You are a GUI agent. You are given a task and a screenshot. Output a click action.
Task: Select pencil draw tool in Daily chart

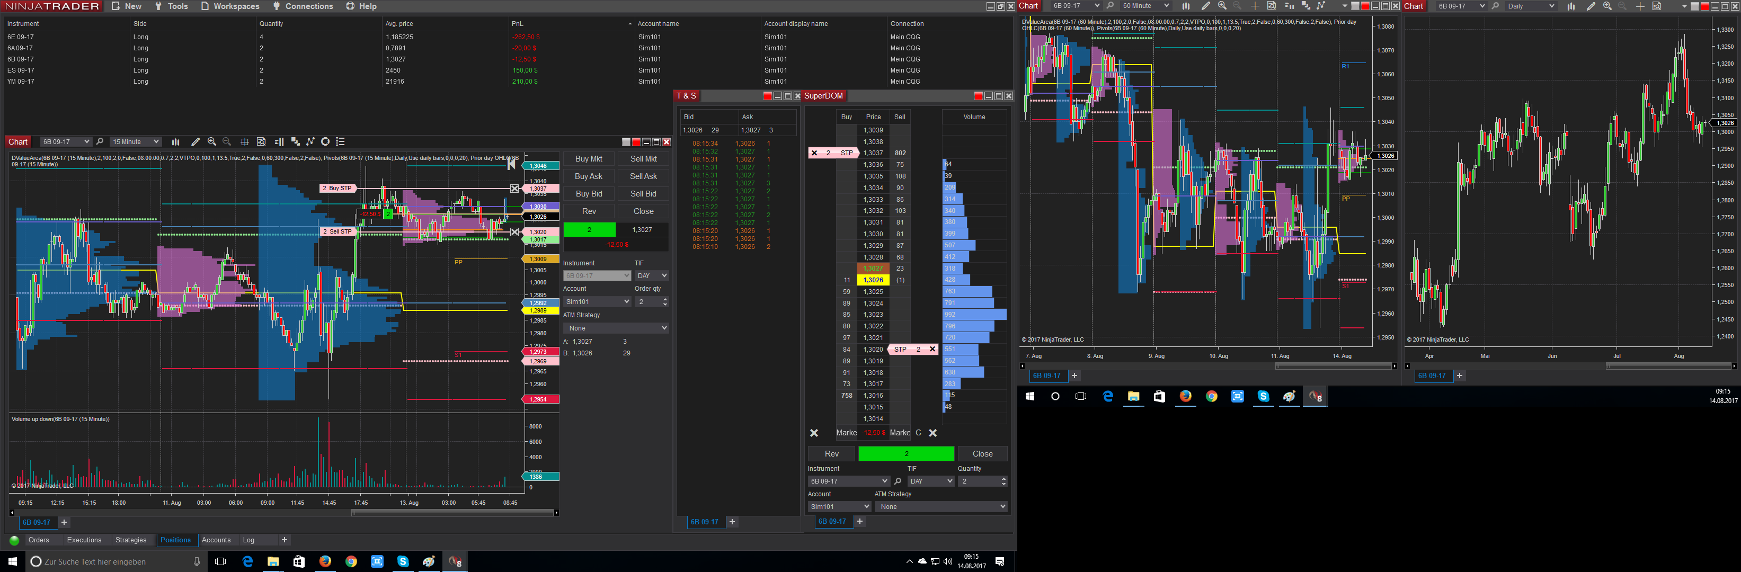1591,6
